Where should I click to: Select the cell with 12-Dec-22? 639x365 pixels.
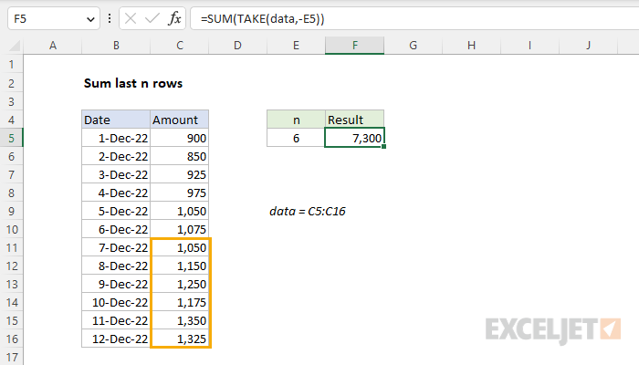click(x=116, y=339)
